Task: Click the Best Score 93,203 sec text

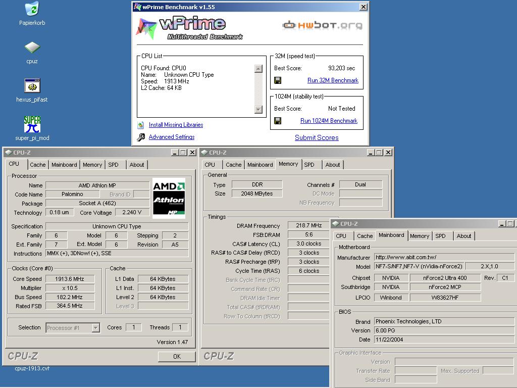Action: coord(342,68)
